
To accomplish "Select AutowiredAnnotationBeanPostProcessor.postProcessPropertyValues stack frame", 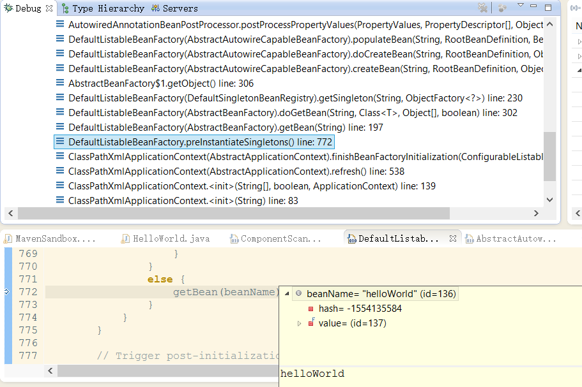I will (x=299, y=24).
